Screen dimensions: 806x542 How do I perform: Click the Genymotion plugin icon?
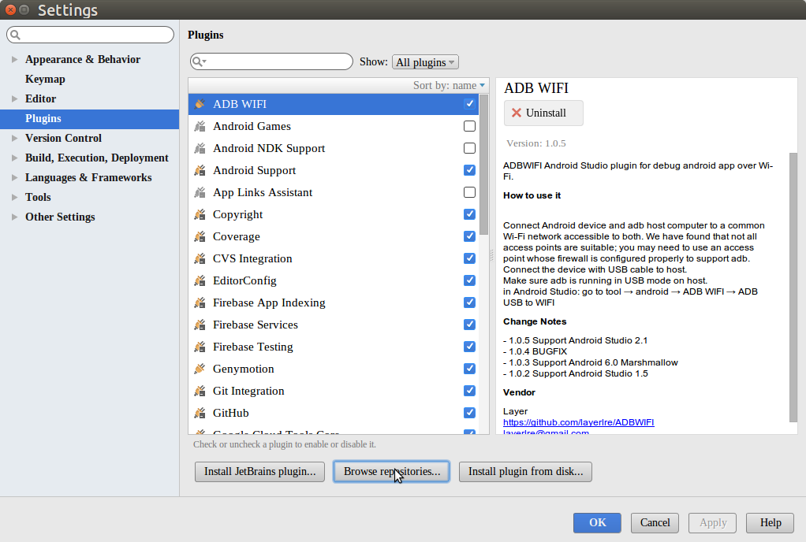point(200,369)
